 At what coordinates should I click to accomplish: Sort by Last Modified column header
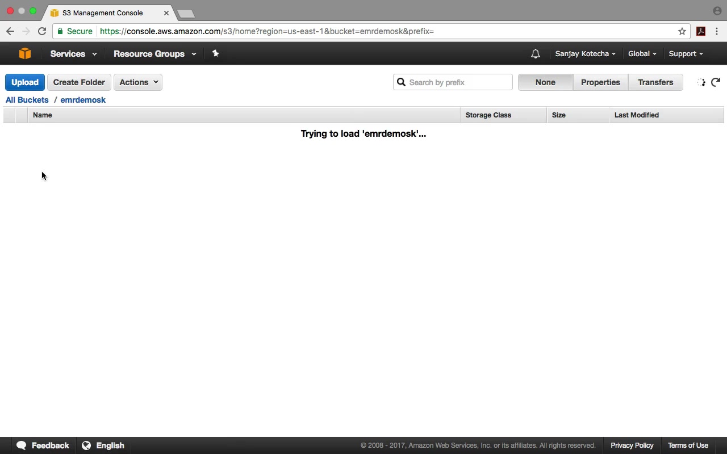click(667, 115)
